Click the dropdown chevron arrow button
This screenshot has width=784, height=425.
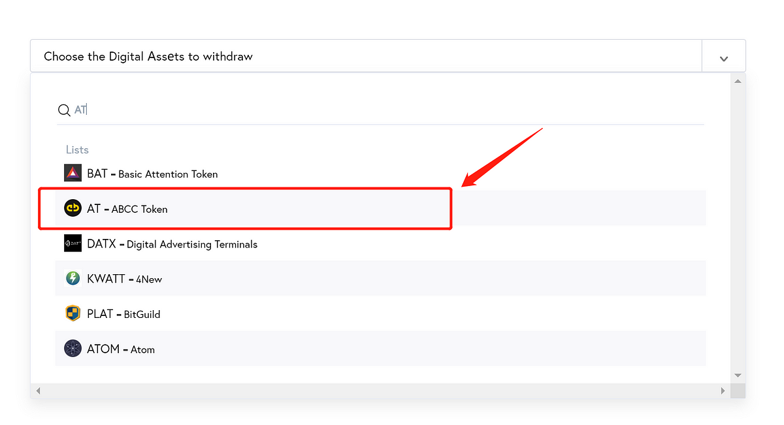pyautogui.click(x=723, y=57)
